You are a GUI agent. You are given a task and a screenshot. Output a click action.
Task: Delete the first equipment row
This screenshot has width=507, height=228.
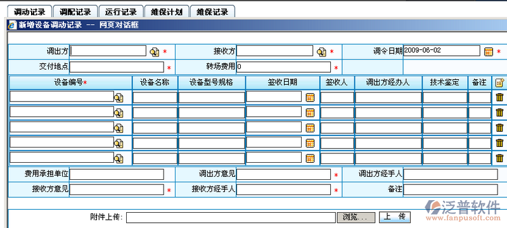coord(499,97)
